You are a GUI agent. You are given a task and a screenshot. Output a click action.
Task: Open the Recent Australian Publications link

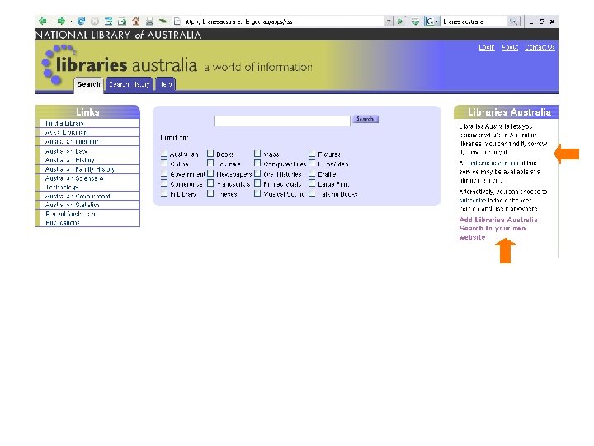pos(70,218)
